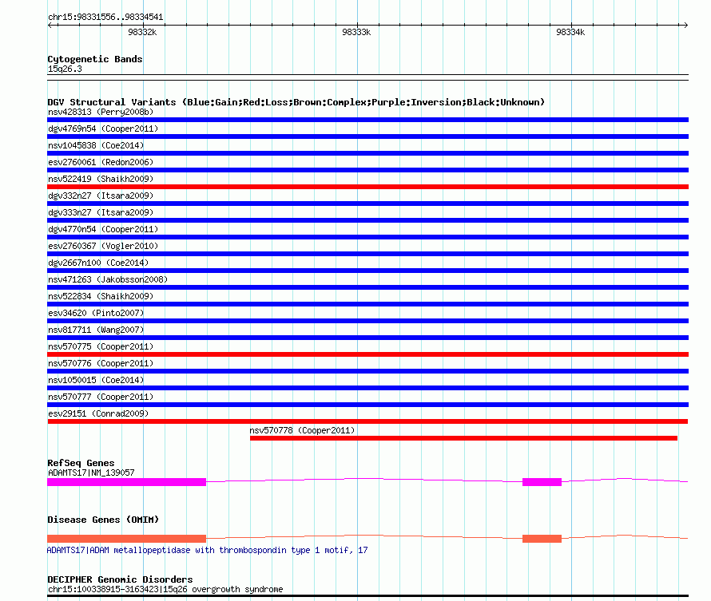Select the red nsv522419 loss variant bar
Screen dimensions: 711x601
click(x=367, y=187)
